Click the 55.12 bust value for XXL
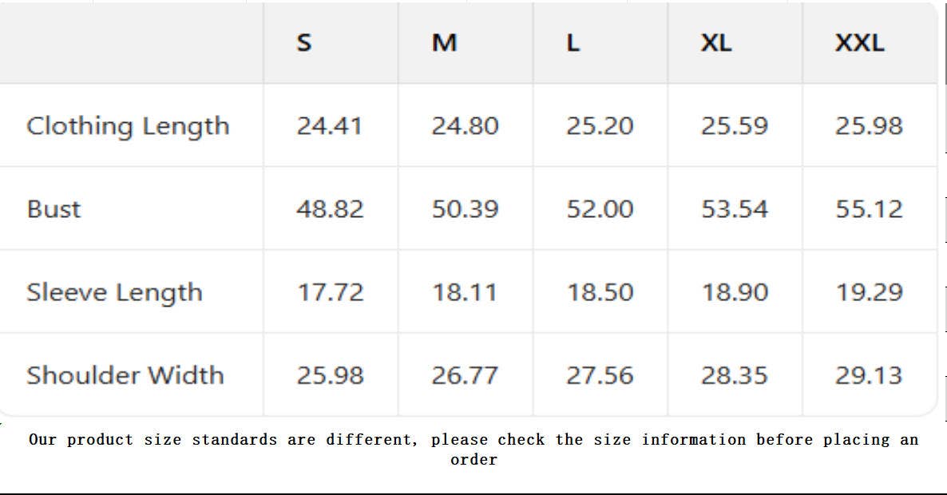The width and height of the screenshot is (947, 495). [869, 209]
